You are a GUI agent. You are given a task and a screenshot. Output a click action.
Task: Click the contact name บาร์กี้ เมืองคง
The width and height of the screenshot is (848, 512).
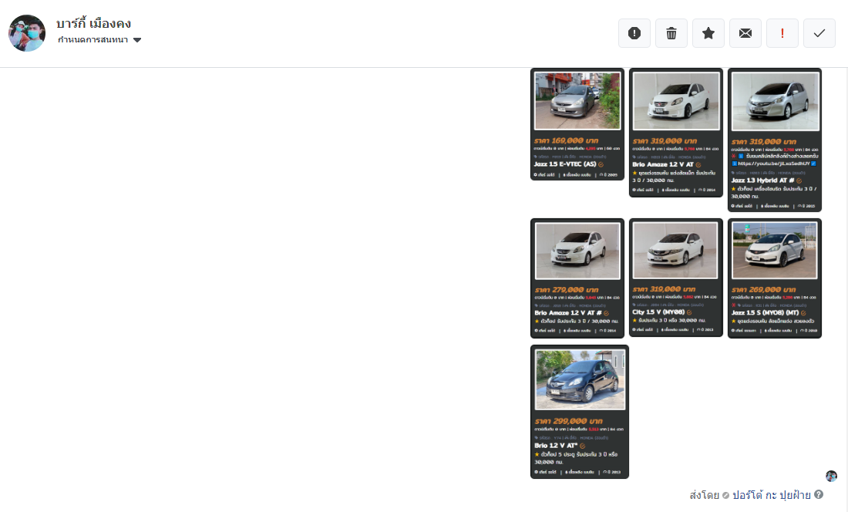pos(93,23)
